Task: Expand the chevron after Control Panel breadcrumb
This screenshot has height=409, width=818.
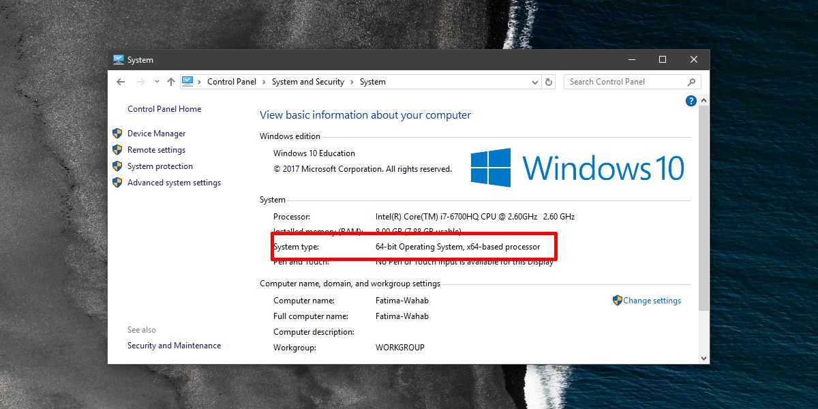Action: 264,82
